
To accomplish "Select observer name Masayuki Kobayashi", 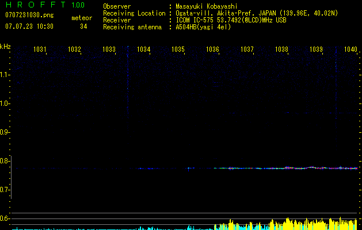I will pyautogui.click(x=206, y=6).
